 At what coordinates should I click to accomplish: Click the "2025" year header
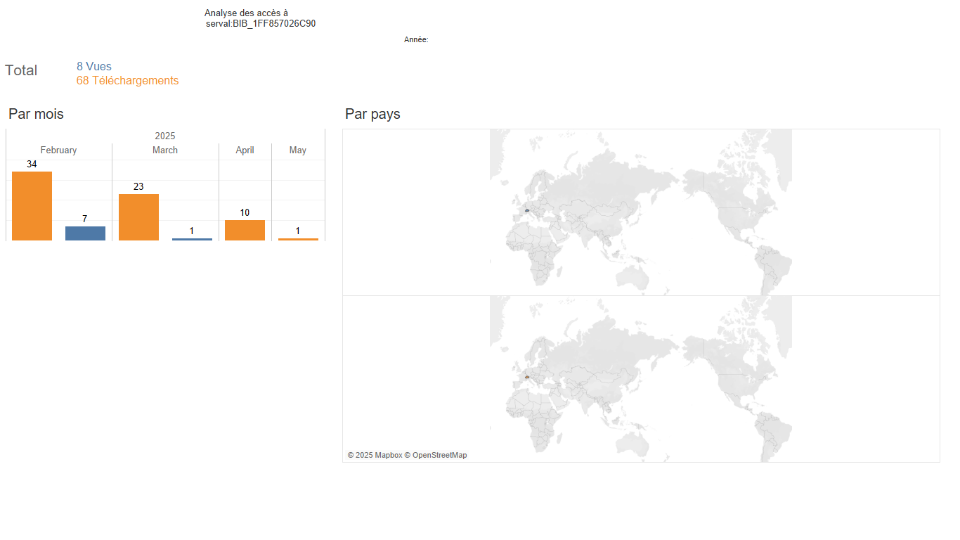(x=165, y=136)
